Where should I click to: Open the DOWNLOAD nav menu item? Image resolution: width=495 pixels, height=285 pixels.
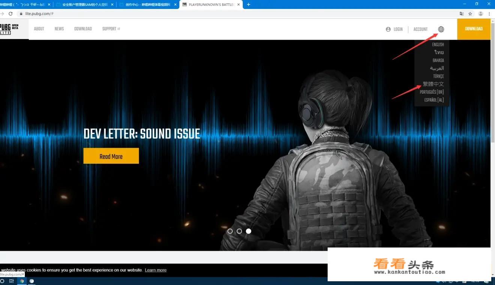(x=83, y=29)
